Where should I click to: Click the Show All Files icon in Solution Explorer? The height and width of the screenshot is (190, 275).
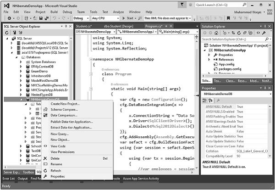click(x=251, y=33)
